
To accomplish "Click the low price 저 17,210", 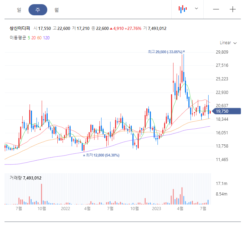I will coord(81,29).
